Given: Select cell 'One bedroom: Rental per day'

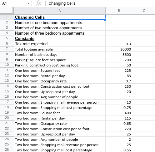Looking at the screenshot, I should click(x=60, y=76).
